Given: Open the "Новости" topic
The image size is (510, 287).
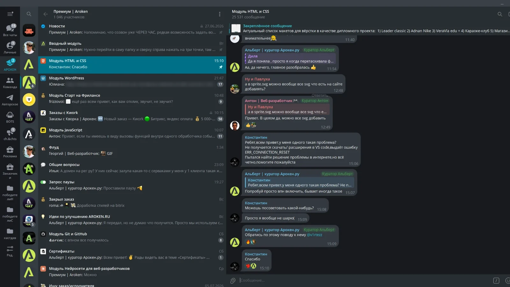Looking at the screenshot, I should coord(132,29).
